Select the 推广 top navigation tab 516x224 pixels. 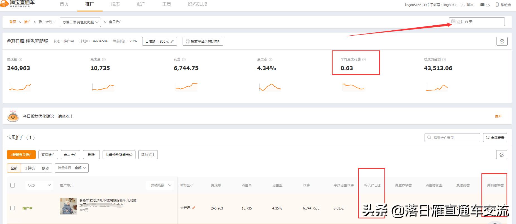(x=89, y=4)
